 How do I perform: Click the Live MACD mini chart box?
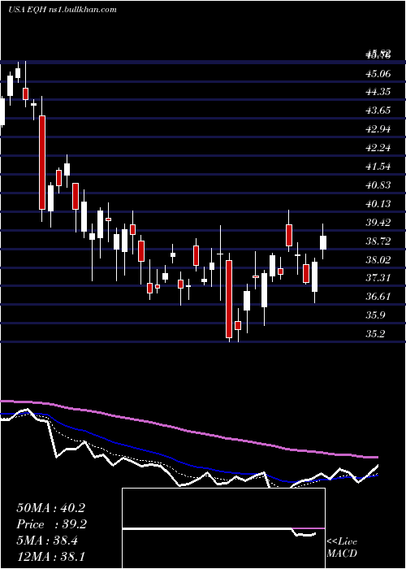point(223,528)
